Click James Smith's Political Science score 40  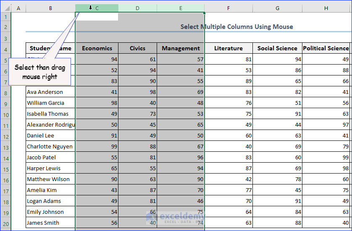pos(326,223)
